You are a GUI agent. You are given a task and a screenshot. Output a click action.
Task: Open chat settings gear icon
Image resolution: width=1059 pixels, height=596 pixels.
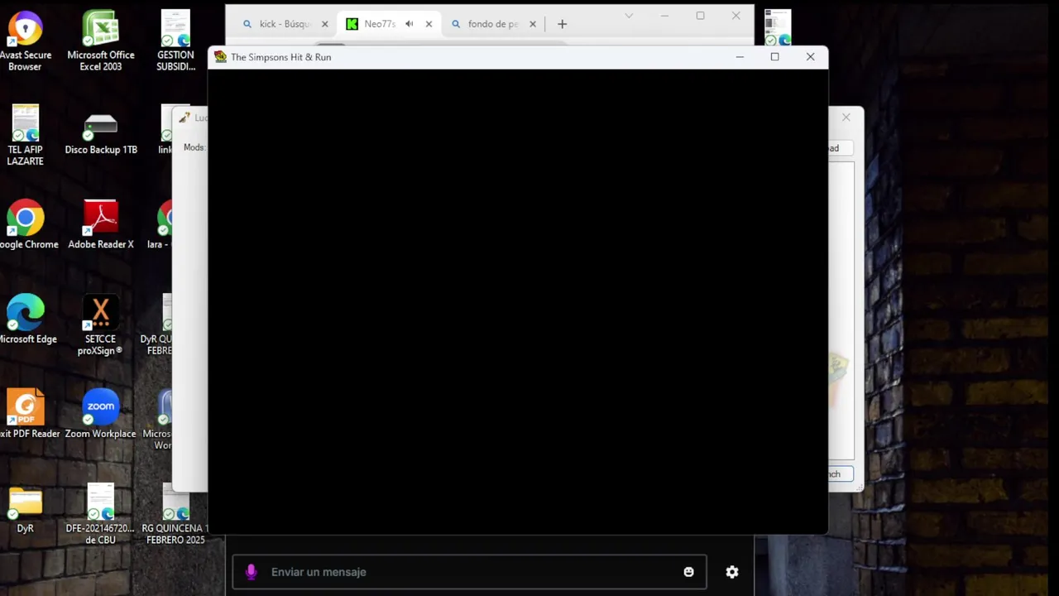click(x=732, y=572)
